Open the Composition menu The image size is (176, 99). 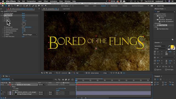pyautogui.click(x=31, y=1)
